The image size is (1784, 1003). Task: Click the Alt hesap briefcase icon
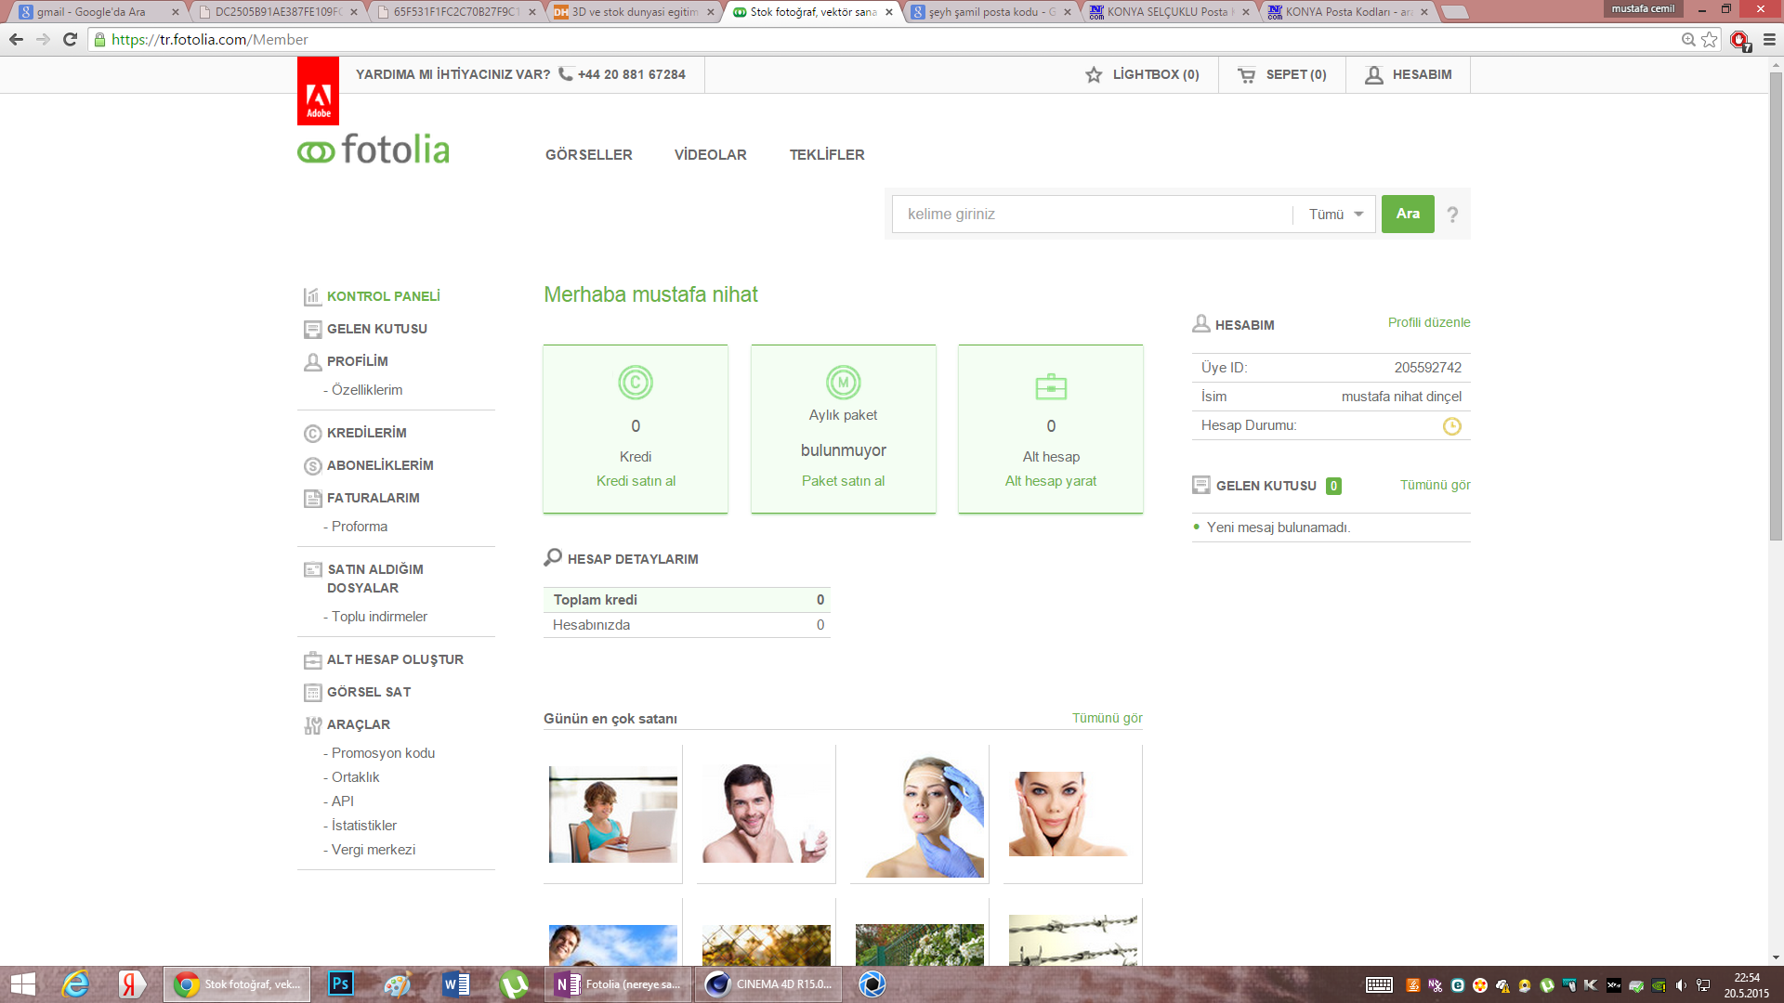point(1051,386)
